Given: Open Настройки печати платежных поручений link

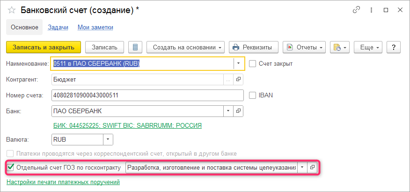Looking at the screenshot, I should pos(63,182).
